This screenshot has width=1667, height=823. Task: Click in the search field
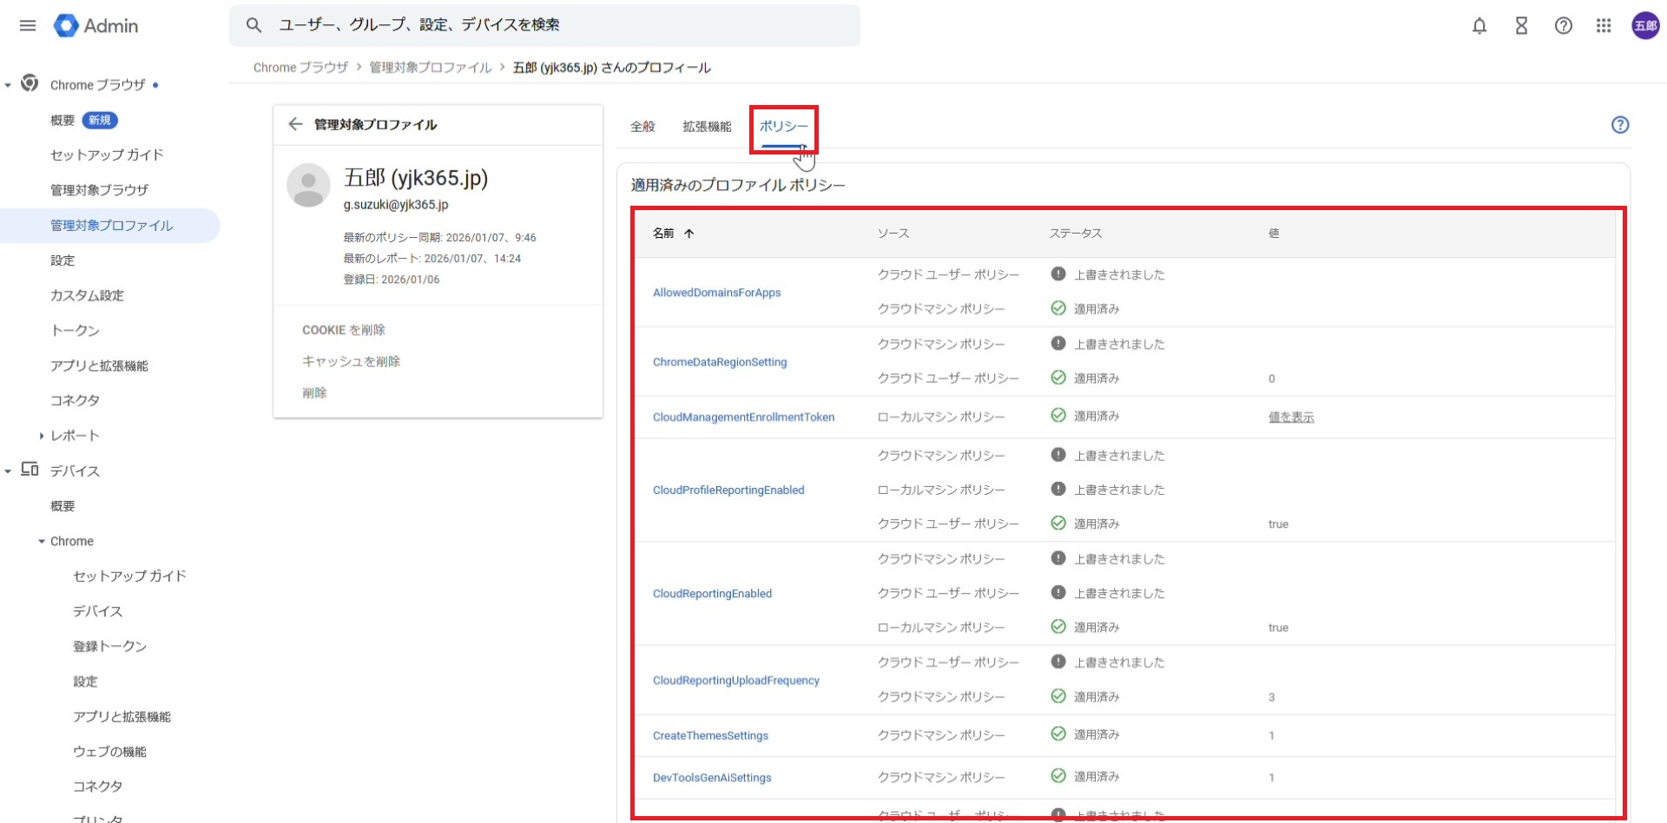click(556, 25)
